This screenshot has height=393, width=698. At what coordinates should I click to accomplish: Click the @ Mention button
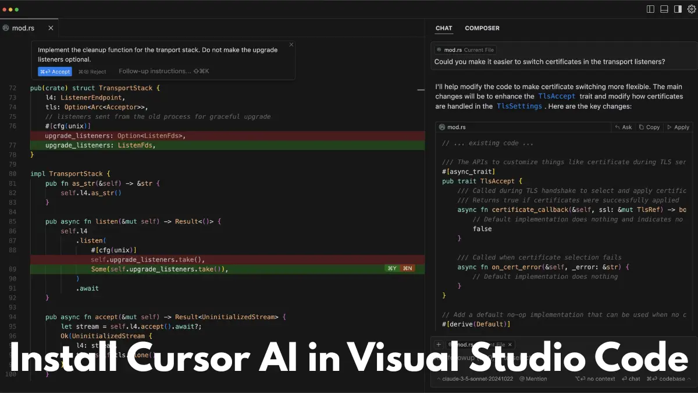click(533, 378)
